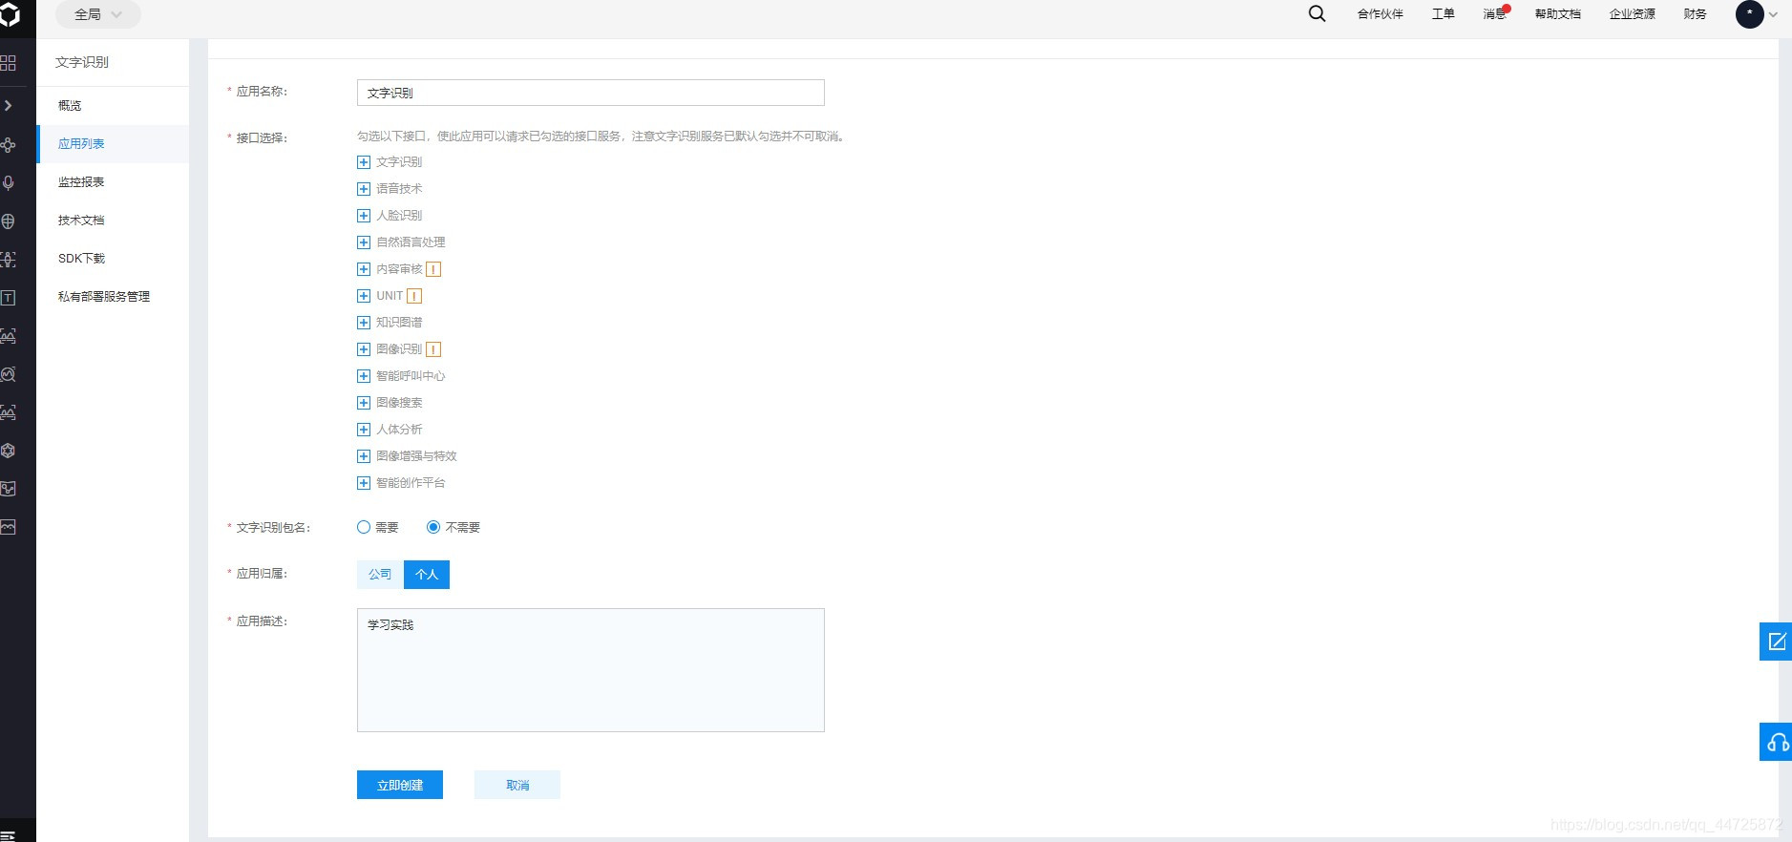Open dropdown arrow next to avatar
Screen dimensions: 1792x842
pos(1773,14)
